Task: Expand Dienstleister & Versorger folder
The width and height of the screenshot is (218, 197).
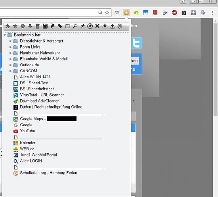Action: pos(11,41)
